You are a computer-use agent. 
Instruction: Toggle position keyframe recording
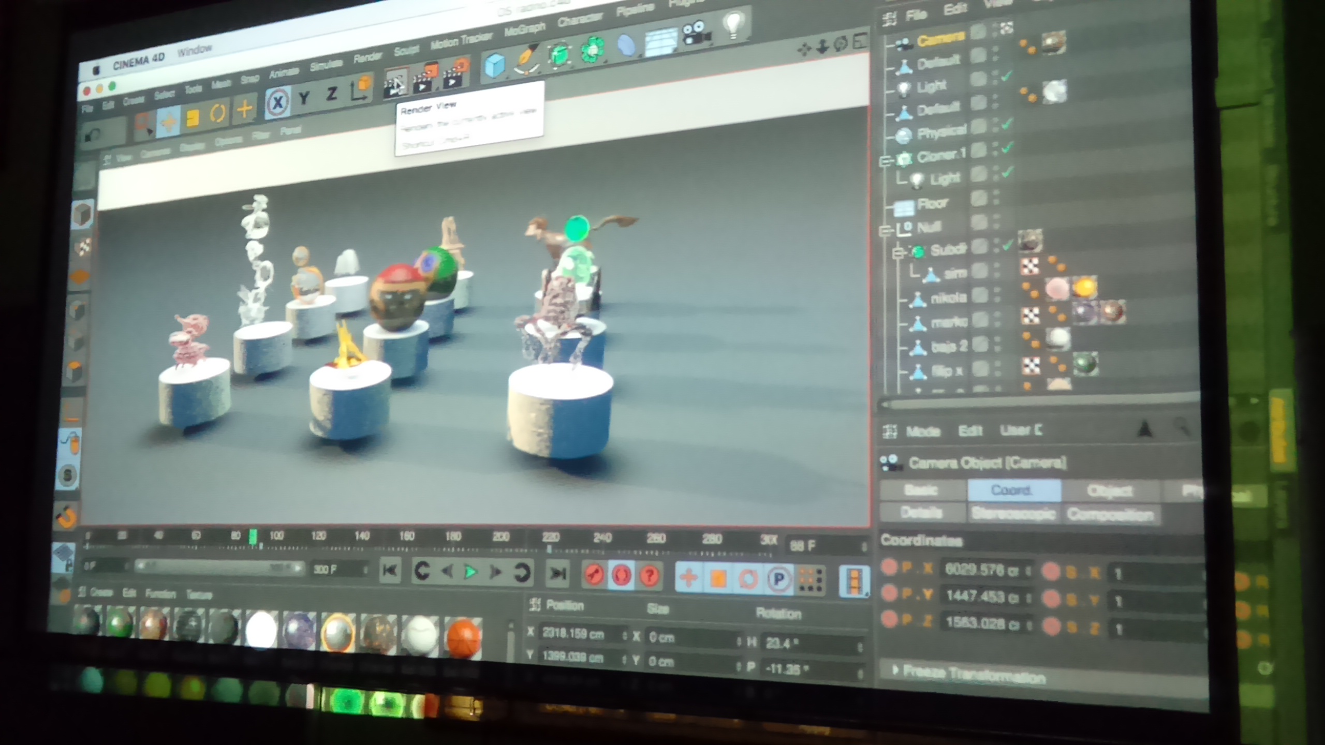(x=688, y=577)
